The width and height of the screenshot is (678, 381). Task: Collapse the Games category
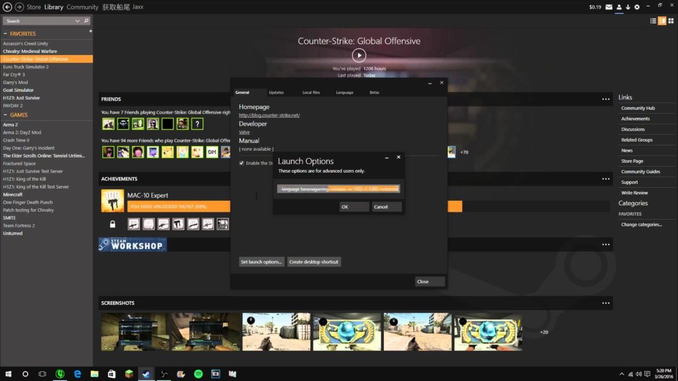point(5,115)
